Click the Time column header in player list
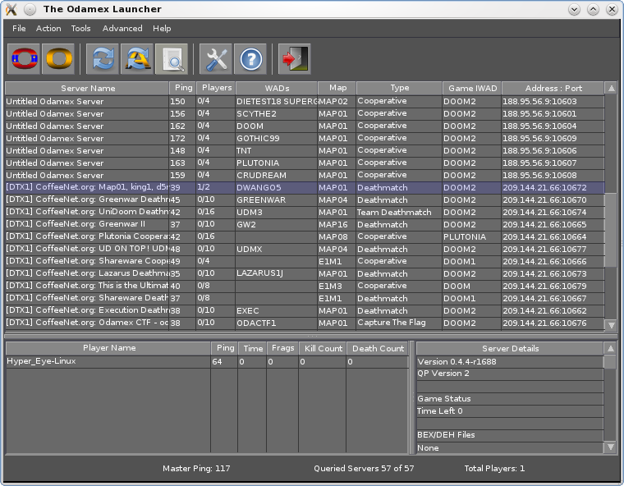 coord(252,348)
